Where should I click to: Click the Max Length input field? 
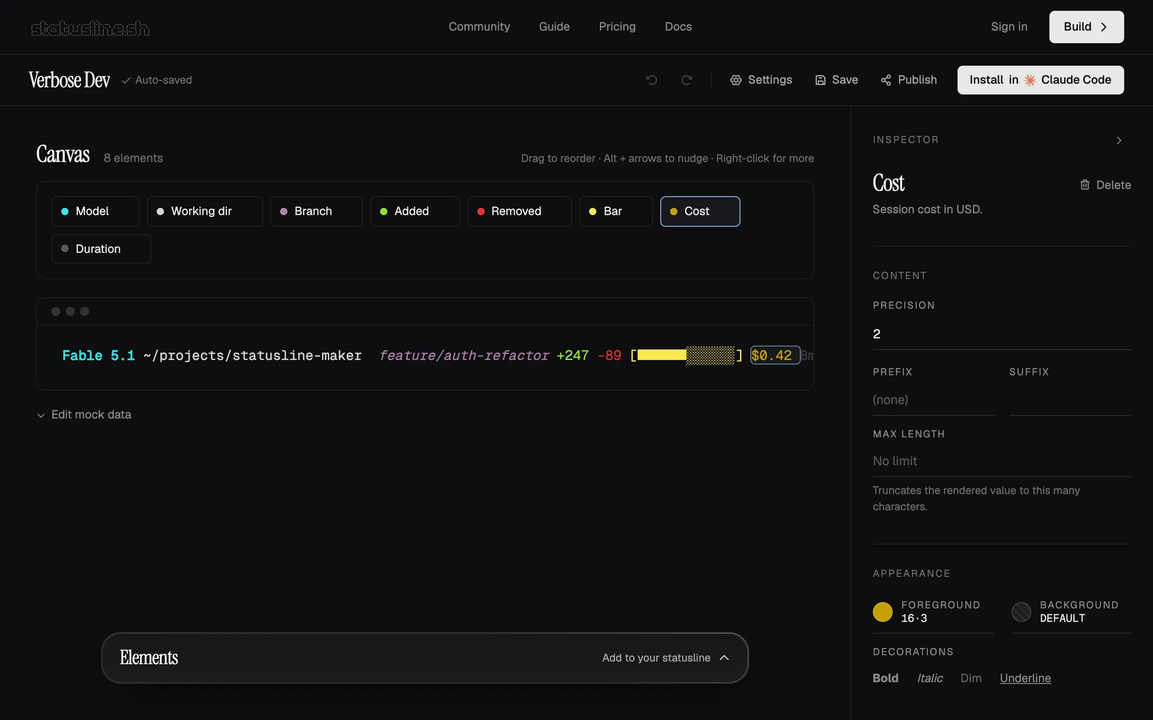point(1002,461)
